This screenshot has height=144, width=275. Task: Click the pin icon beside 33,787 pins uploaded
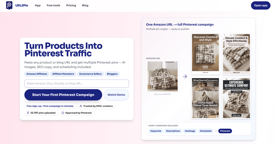tap(28, 113)
